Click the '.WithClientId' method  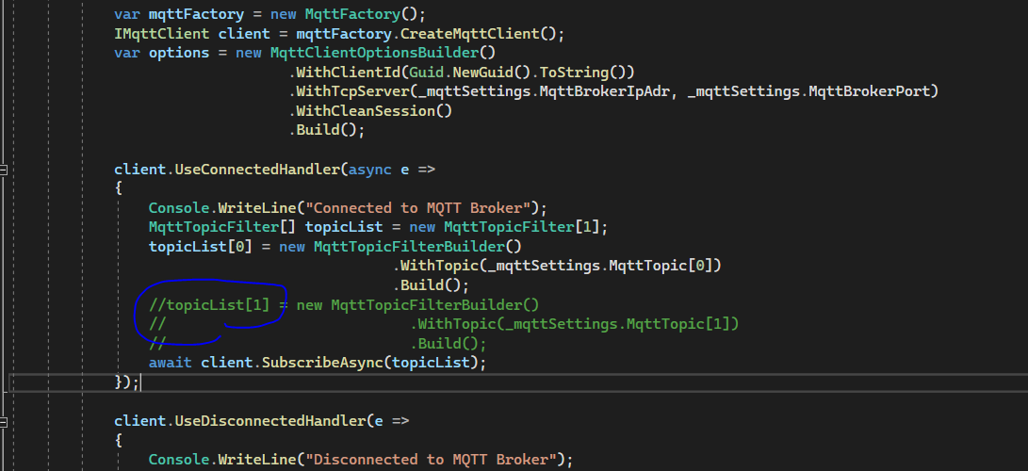[344, 72]
